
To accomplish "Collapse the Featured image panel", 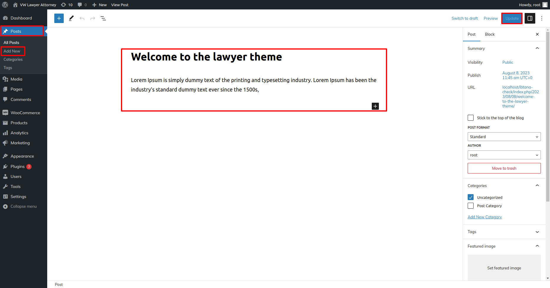I will coord(504,246).
